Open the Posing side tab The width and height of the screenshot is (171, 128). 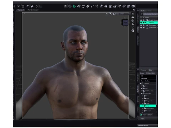pyautogui.click(x=138, y=109)
